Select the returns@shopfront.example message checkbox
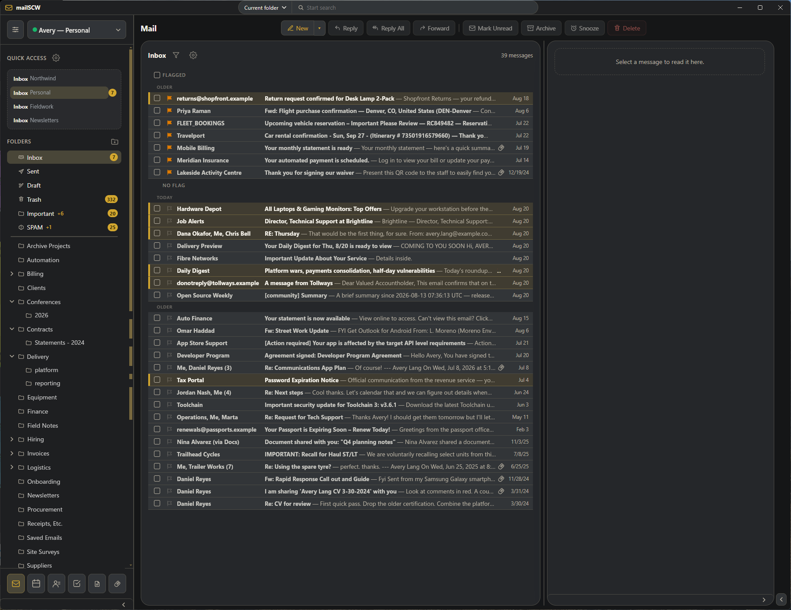This screenshot has width=791, height=610. (x=157, y=98)
